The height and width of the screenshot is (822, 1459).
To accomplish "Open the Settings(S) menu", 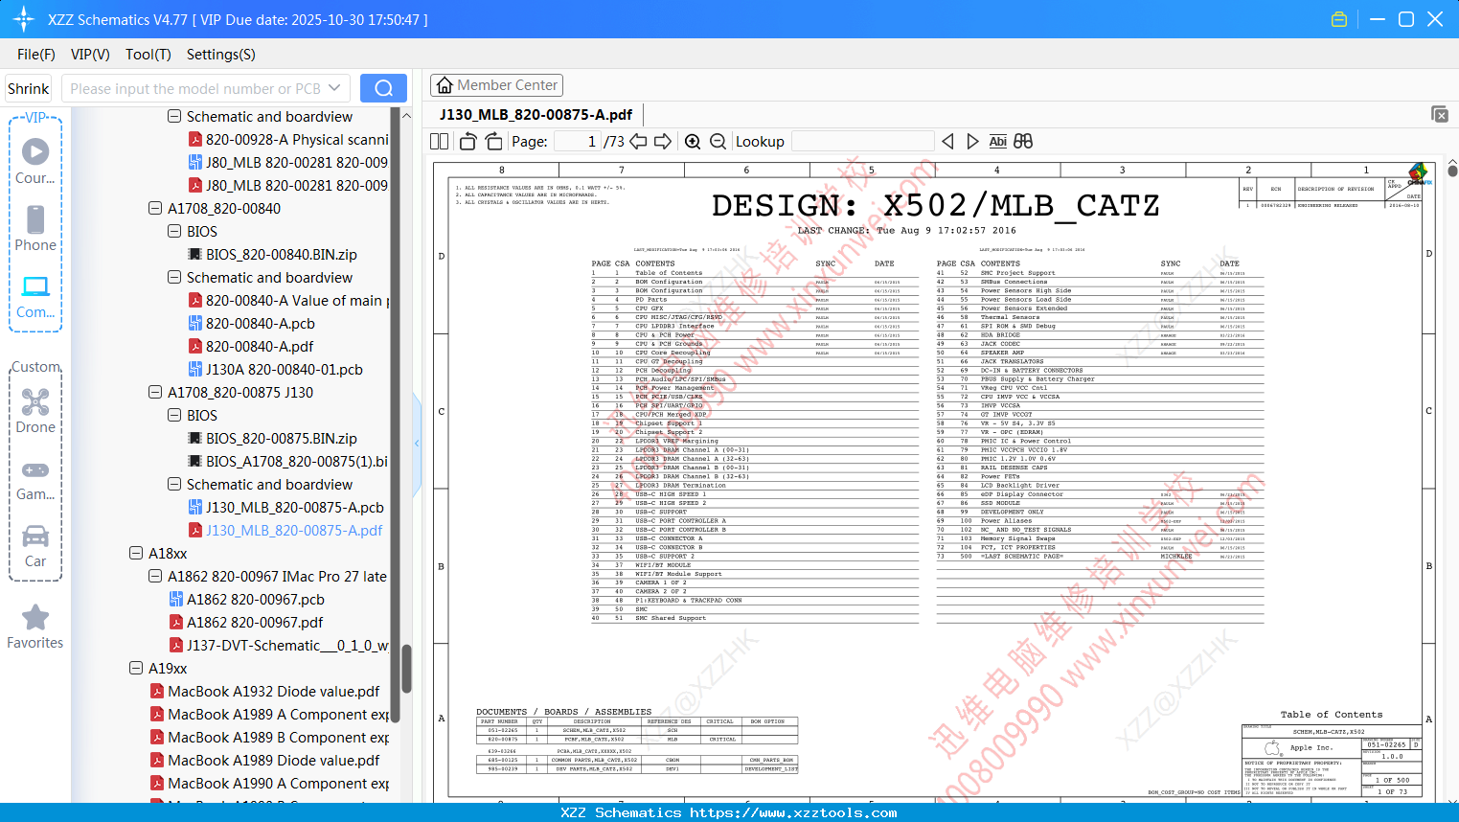I will pyautogui.click(x=221, y=55).
